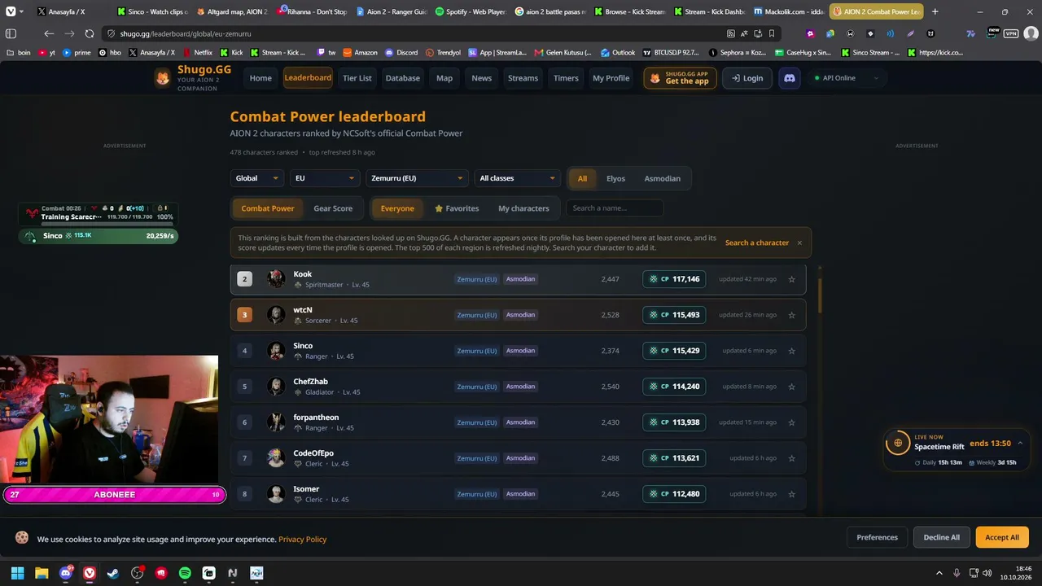The width and height of the screenshot is (1042, 586).
Task: Star the wtcN row as favorite
Action: 791,315
